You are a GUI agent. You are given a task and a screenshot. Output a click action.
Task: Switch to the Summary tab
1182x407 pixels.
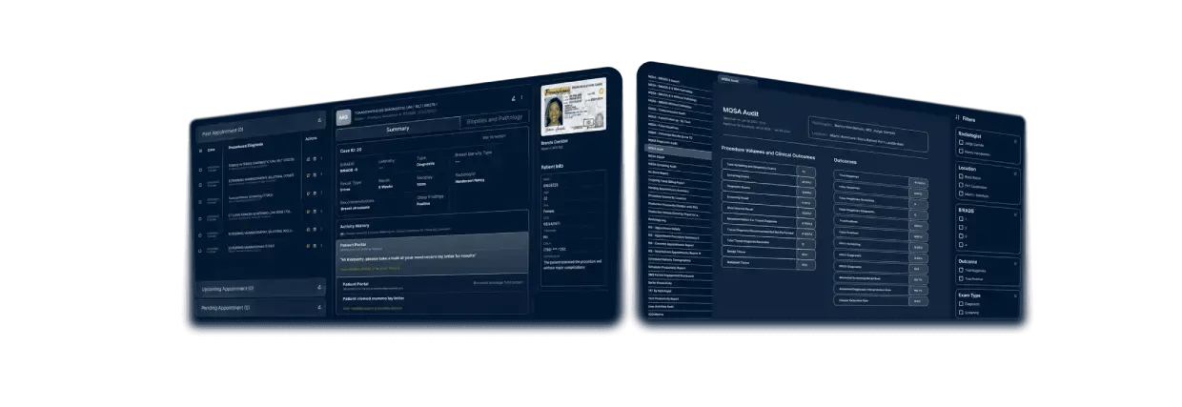tap(397, 130)
